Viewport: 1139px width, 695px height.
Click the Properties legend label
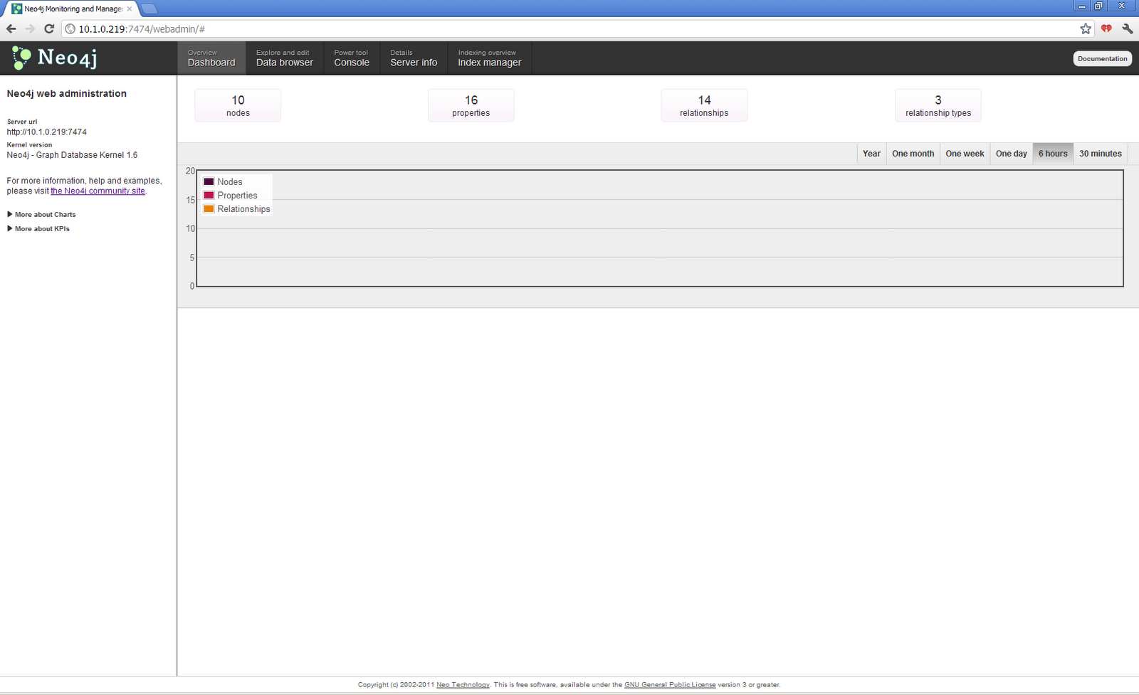coord(238,196)
